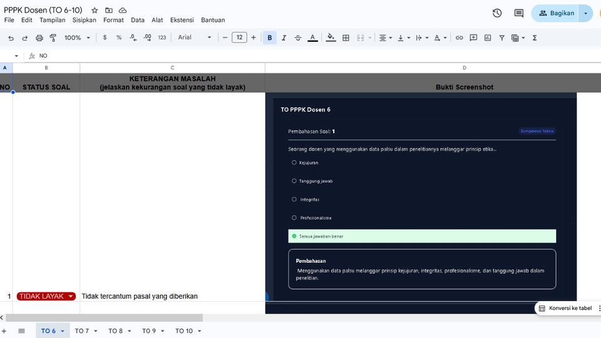Format as currency
Screen dimensions: 601x338
(x=105, y=38)
